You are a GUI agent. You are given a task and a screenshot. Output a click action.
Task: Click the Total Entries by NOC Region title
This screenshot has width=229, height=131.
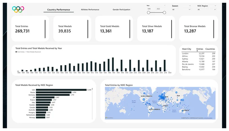click(x=119, y=85)
